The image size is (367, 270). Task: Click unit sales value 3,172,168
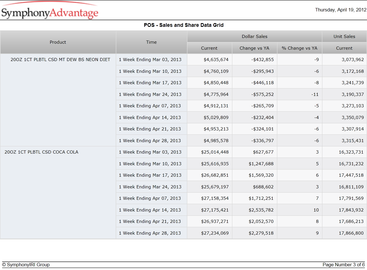coord(353,71)
